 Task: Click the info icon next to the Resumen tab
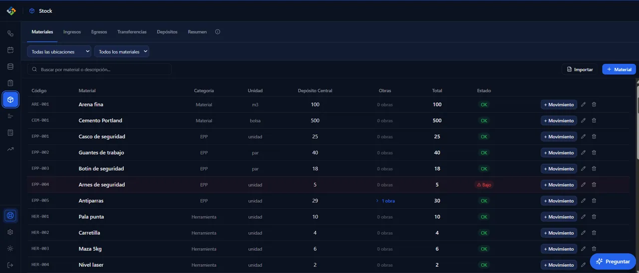pyautogui.click(x=218, y=31)
